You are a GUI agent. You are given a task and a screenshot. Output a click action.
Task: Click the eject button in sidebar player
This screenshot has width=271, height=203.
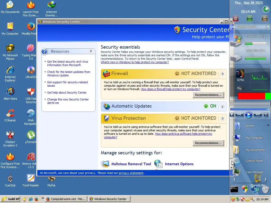click(266, 114)
